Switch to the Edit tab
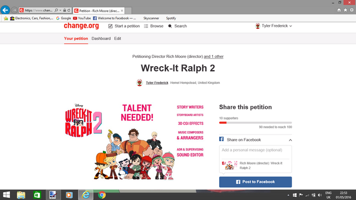 117,38
